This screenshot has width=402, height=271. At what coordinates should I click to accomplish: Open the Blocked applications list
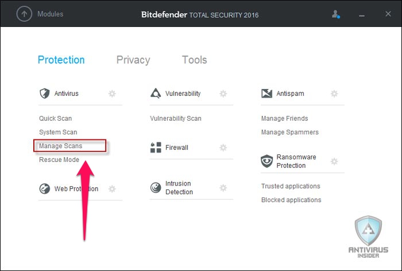point(291,200)
